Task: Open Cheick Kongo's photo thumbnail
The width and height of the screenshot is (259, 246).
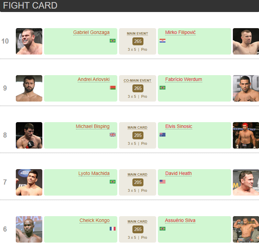Action: (x=29, y=229)
